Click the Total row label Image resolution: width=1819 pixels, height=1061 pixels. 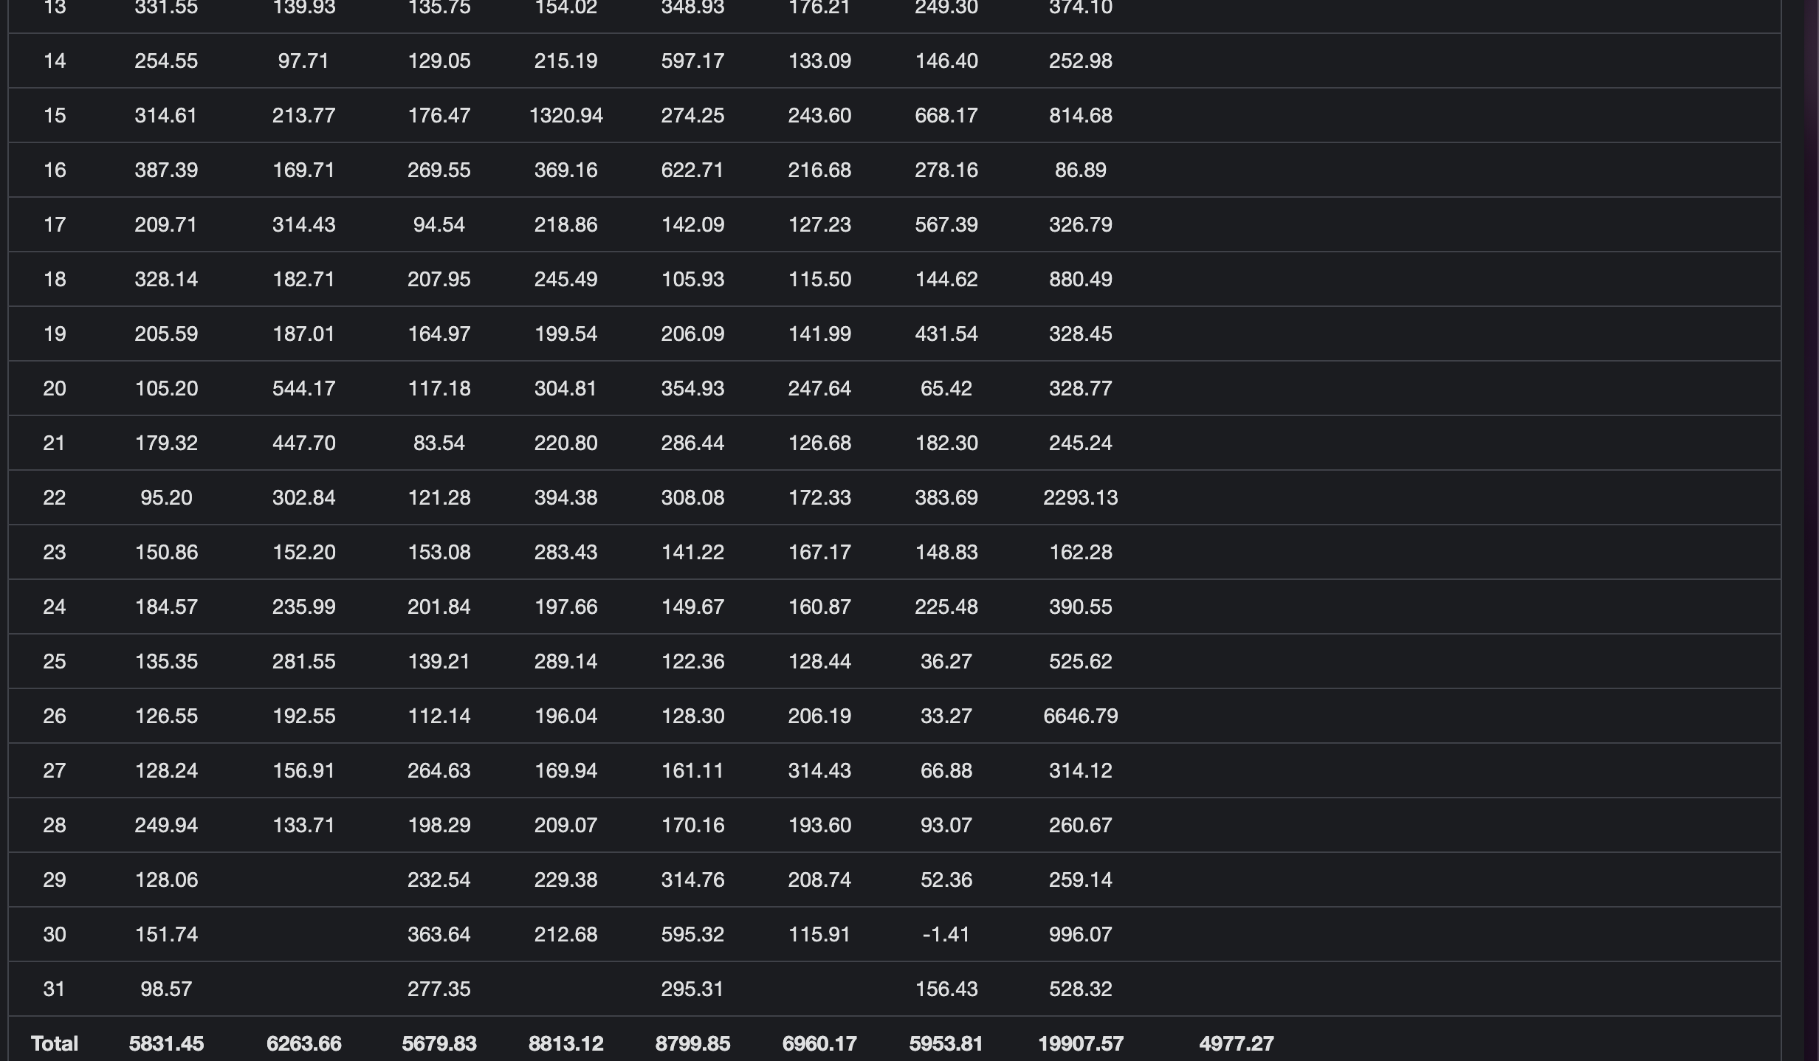(x=55, y=1044)
